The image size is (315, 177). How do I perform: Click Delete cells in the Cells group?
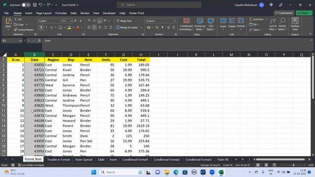point(232,24)
